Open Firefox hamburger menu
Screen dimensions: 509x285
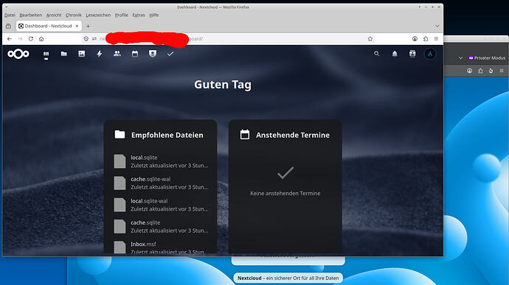point(436,39)
